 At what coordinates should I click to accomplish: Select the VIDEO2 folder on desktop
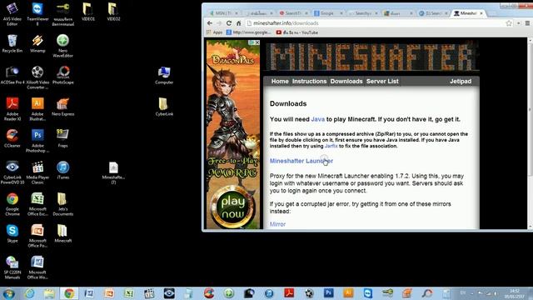click(x=113, y=12)
